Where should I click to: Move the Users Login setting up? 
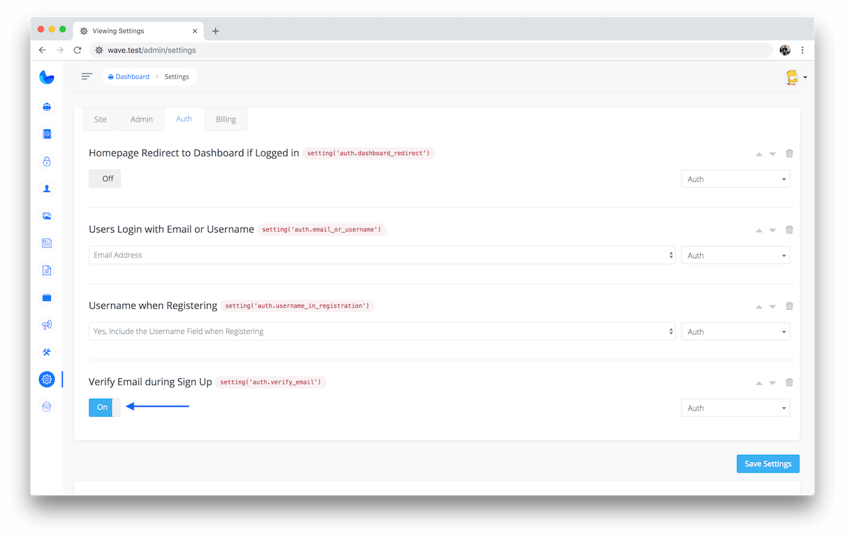pos(759,230)
